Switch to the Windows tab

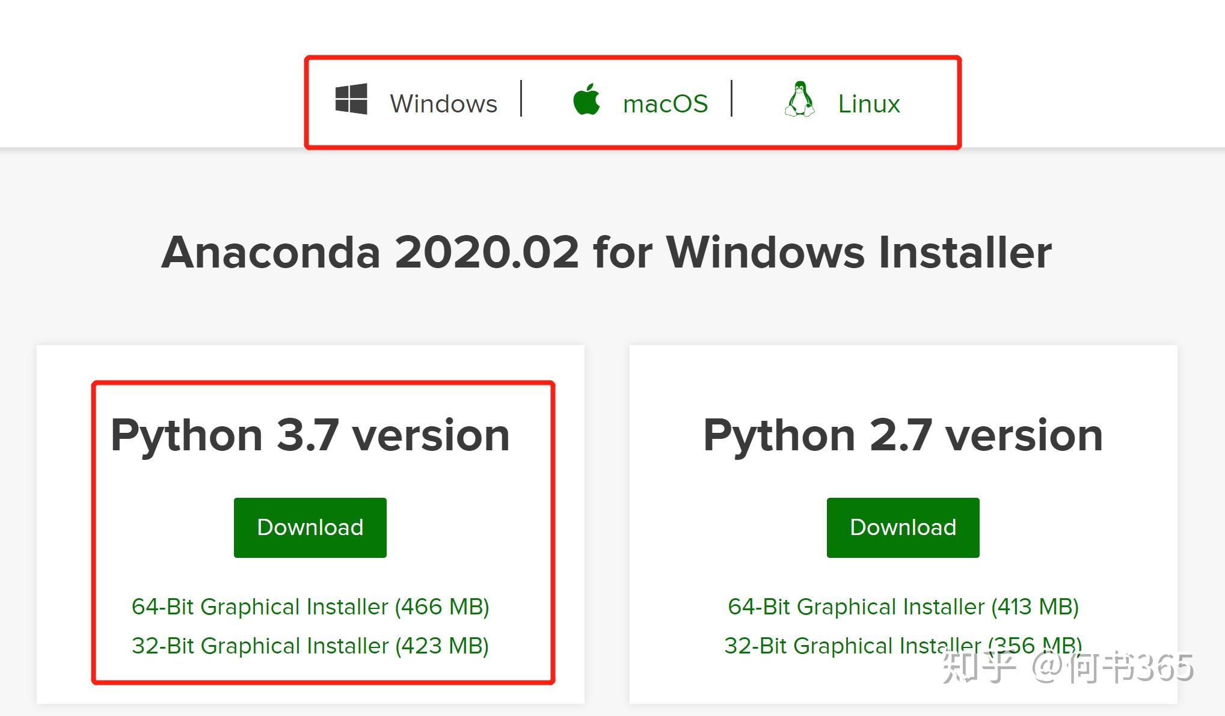tap(443, 103)
